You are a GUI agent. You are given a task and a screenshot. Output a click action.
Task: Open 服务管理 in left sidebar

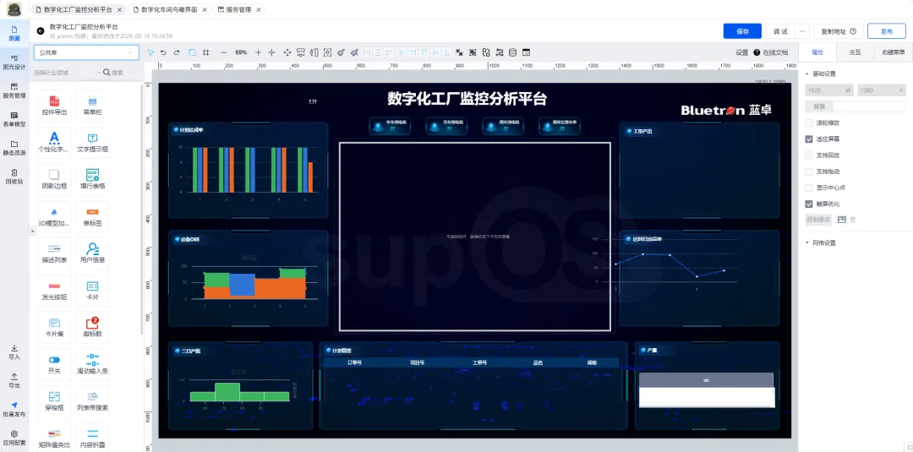(x=14, y=90)
